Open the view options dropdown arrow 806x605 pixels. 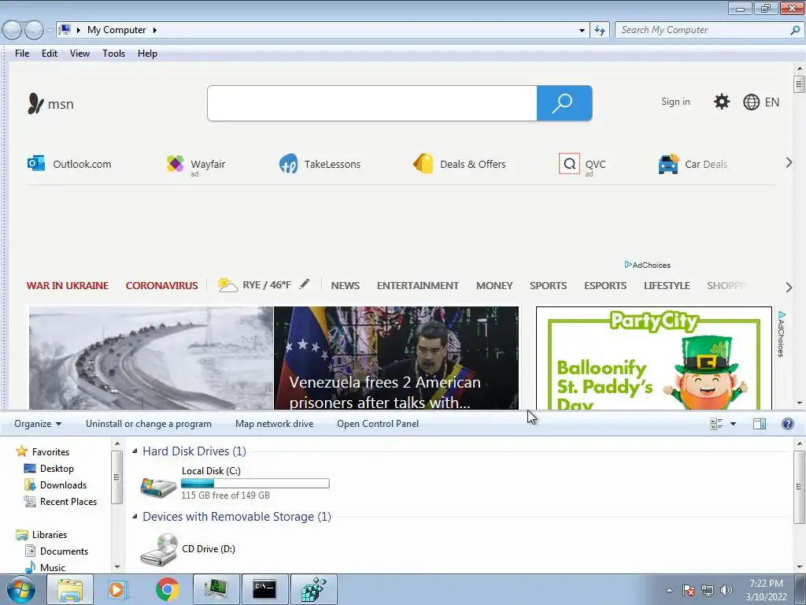[733, 424]
